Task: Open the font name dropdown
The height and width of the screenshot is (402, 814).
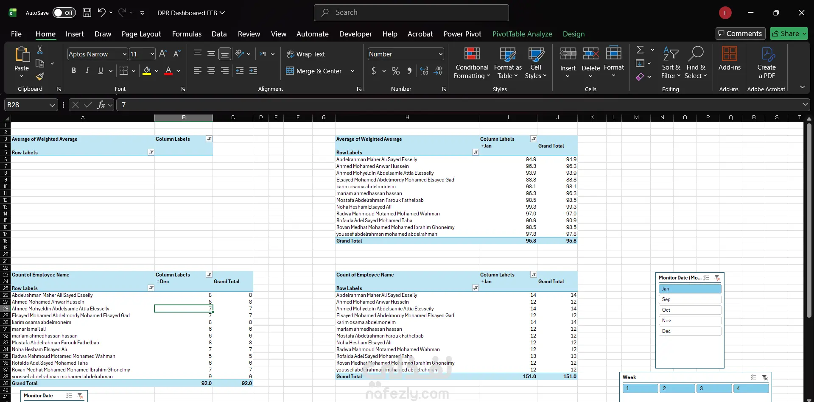Action: point(125,54)
